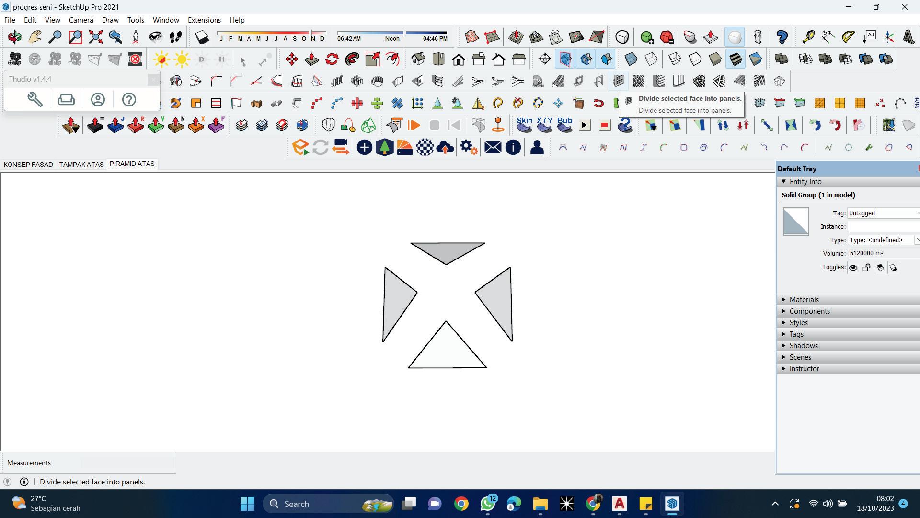The height and width of the screenshot is (518, 920).
Task: Toggle the entity lock icon
Action: click(x=866, y=268)
